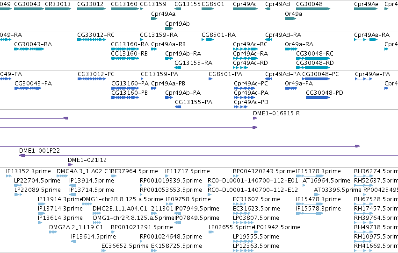The height and width of the screenshot is (253, 398).
Task: Click the DME1-016B15.R clone end
Action: click(x=255, y=118)
